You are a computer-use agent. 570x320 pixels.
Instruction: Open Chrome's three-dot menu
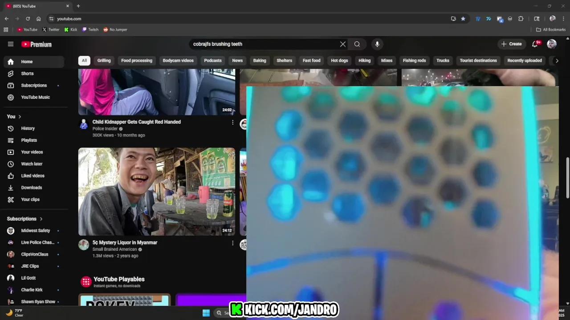[563, 19]
